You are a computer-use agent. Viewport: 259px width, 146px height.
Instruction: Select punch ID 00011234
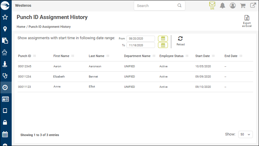coord(25,77)
